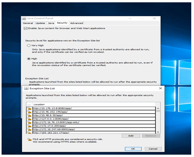This screenshot has width=194, height=157.
Task: Select http://172.18.247.68:8800/app/ entry
Action: [94, 129]
